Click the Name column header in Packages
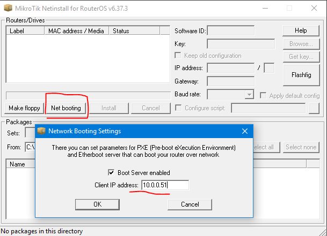This screenshot has height=236, width=327. [x=18, y=164]
